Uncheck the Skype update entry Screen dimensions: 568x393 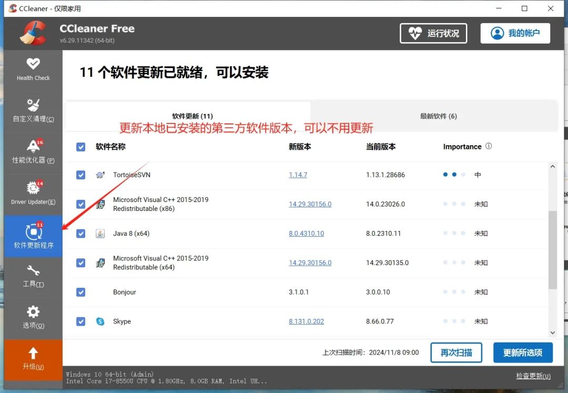click(80, 321)
